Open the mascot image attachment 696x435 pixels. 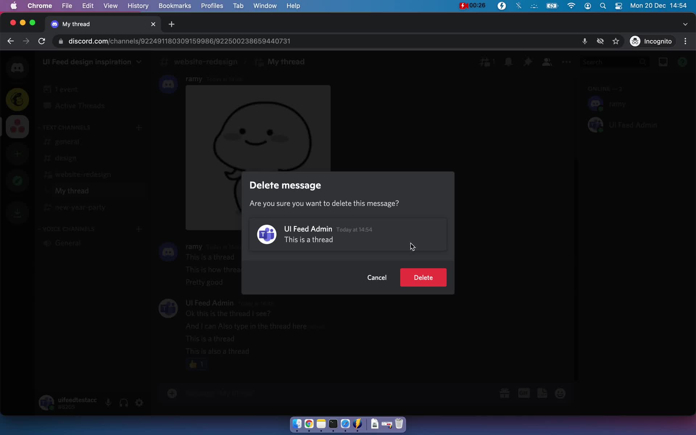tap(258, 158)
